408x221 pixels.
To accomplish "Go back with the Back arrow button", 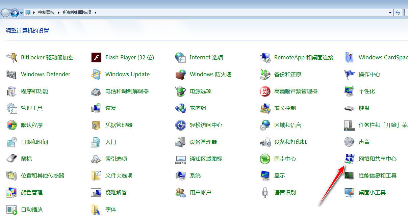I will tap(5, 13).
